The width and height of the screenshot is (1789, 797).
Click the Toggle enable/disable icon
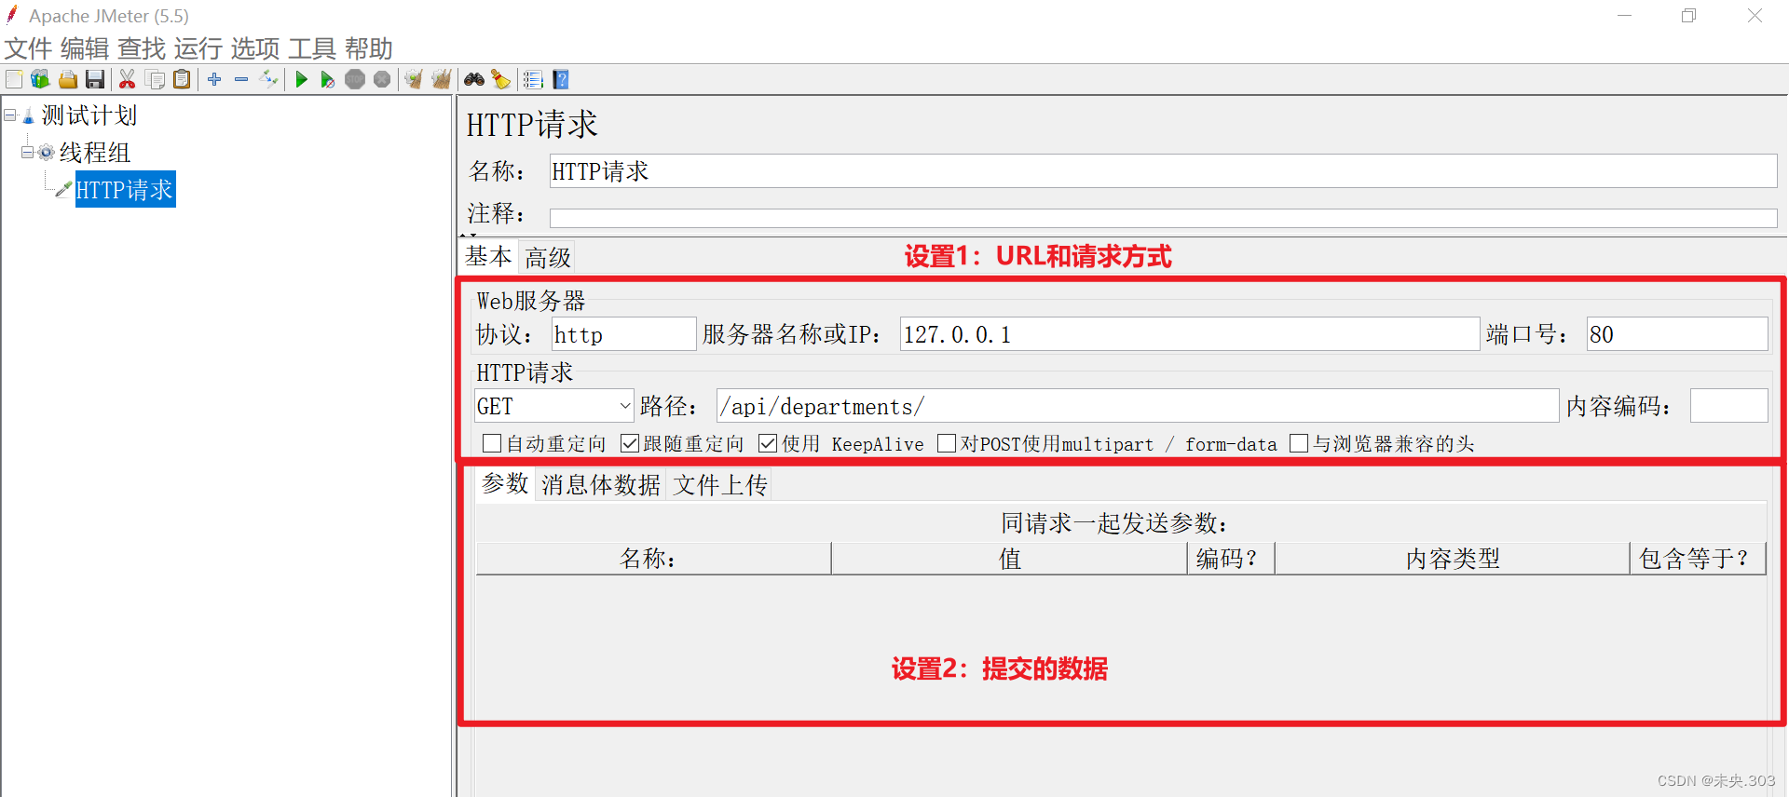coord(268,79)
